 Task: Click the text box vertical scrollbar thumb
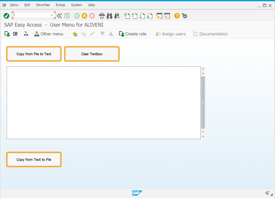[203, 103]
